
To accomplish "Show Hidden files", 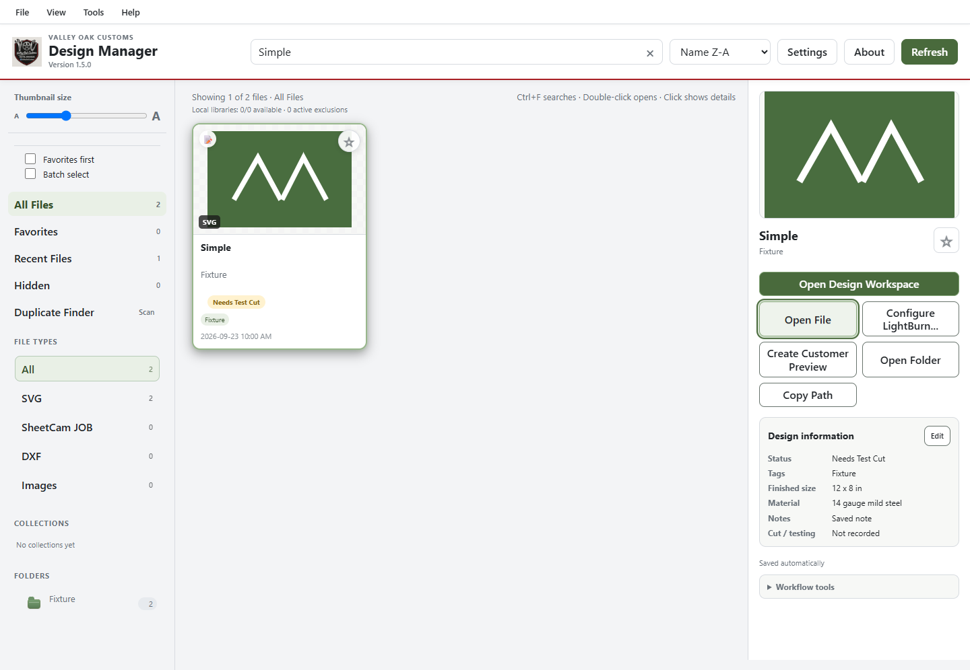I will (x=87, y=285).
